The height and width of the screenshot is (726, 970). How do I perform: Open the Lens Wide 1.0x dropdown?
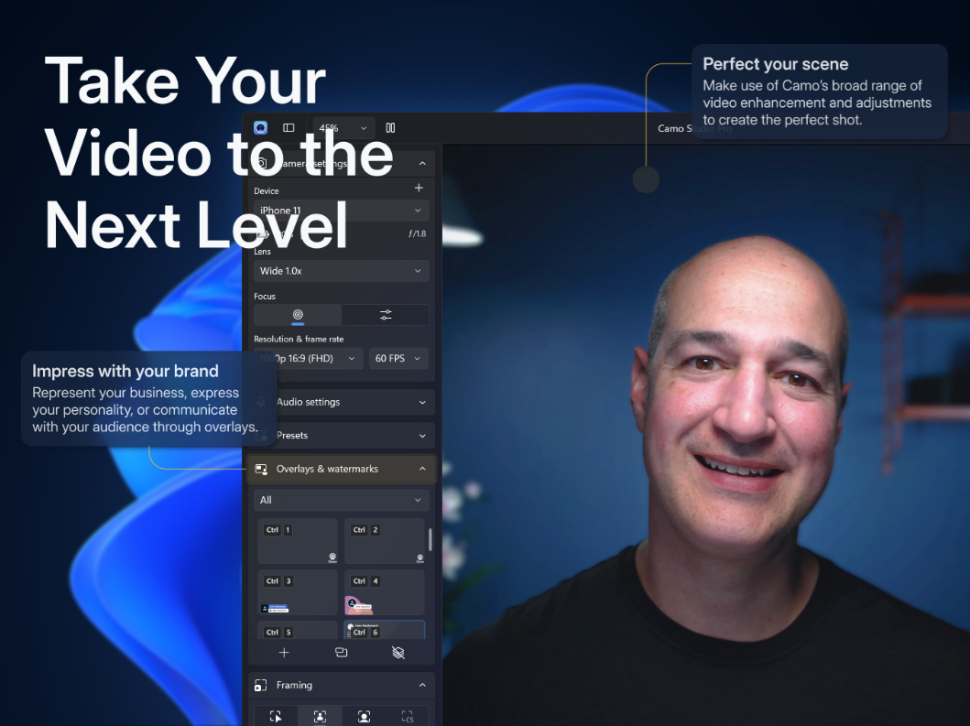(341, 271)
